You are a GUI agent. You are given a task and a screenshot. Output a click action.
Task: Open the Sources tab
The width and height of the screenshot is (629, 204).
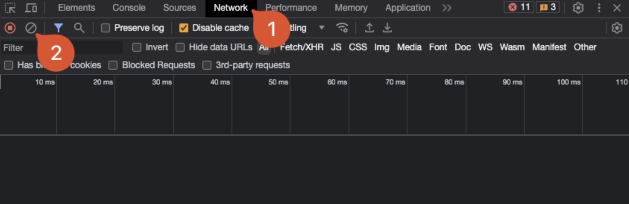coord(179,8)
